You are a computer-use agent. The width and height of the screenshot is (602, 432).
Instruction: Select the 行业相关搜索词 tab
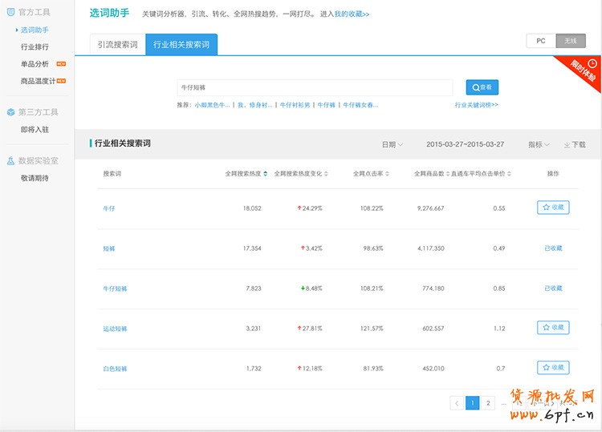click(x=181, y=45)
